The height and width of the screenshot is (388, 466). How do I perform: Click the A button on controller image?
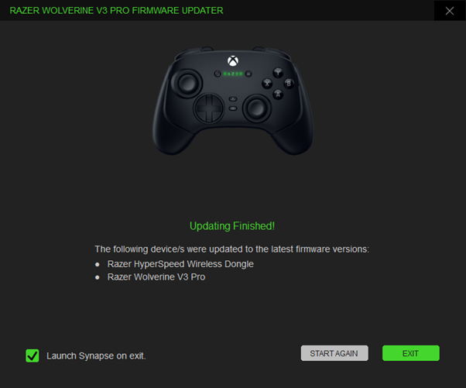click(278, 94)
